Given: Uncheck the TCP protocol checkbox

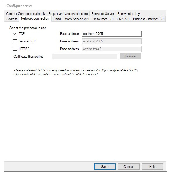Looking at the screenshot, I should [15, 33].
